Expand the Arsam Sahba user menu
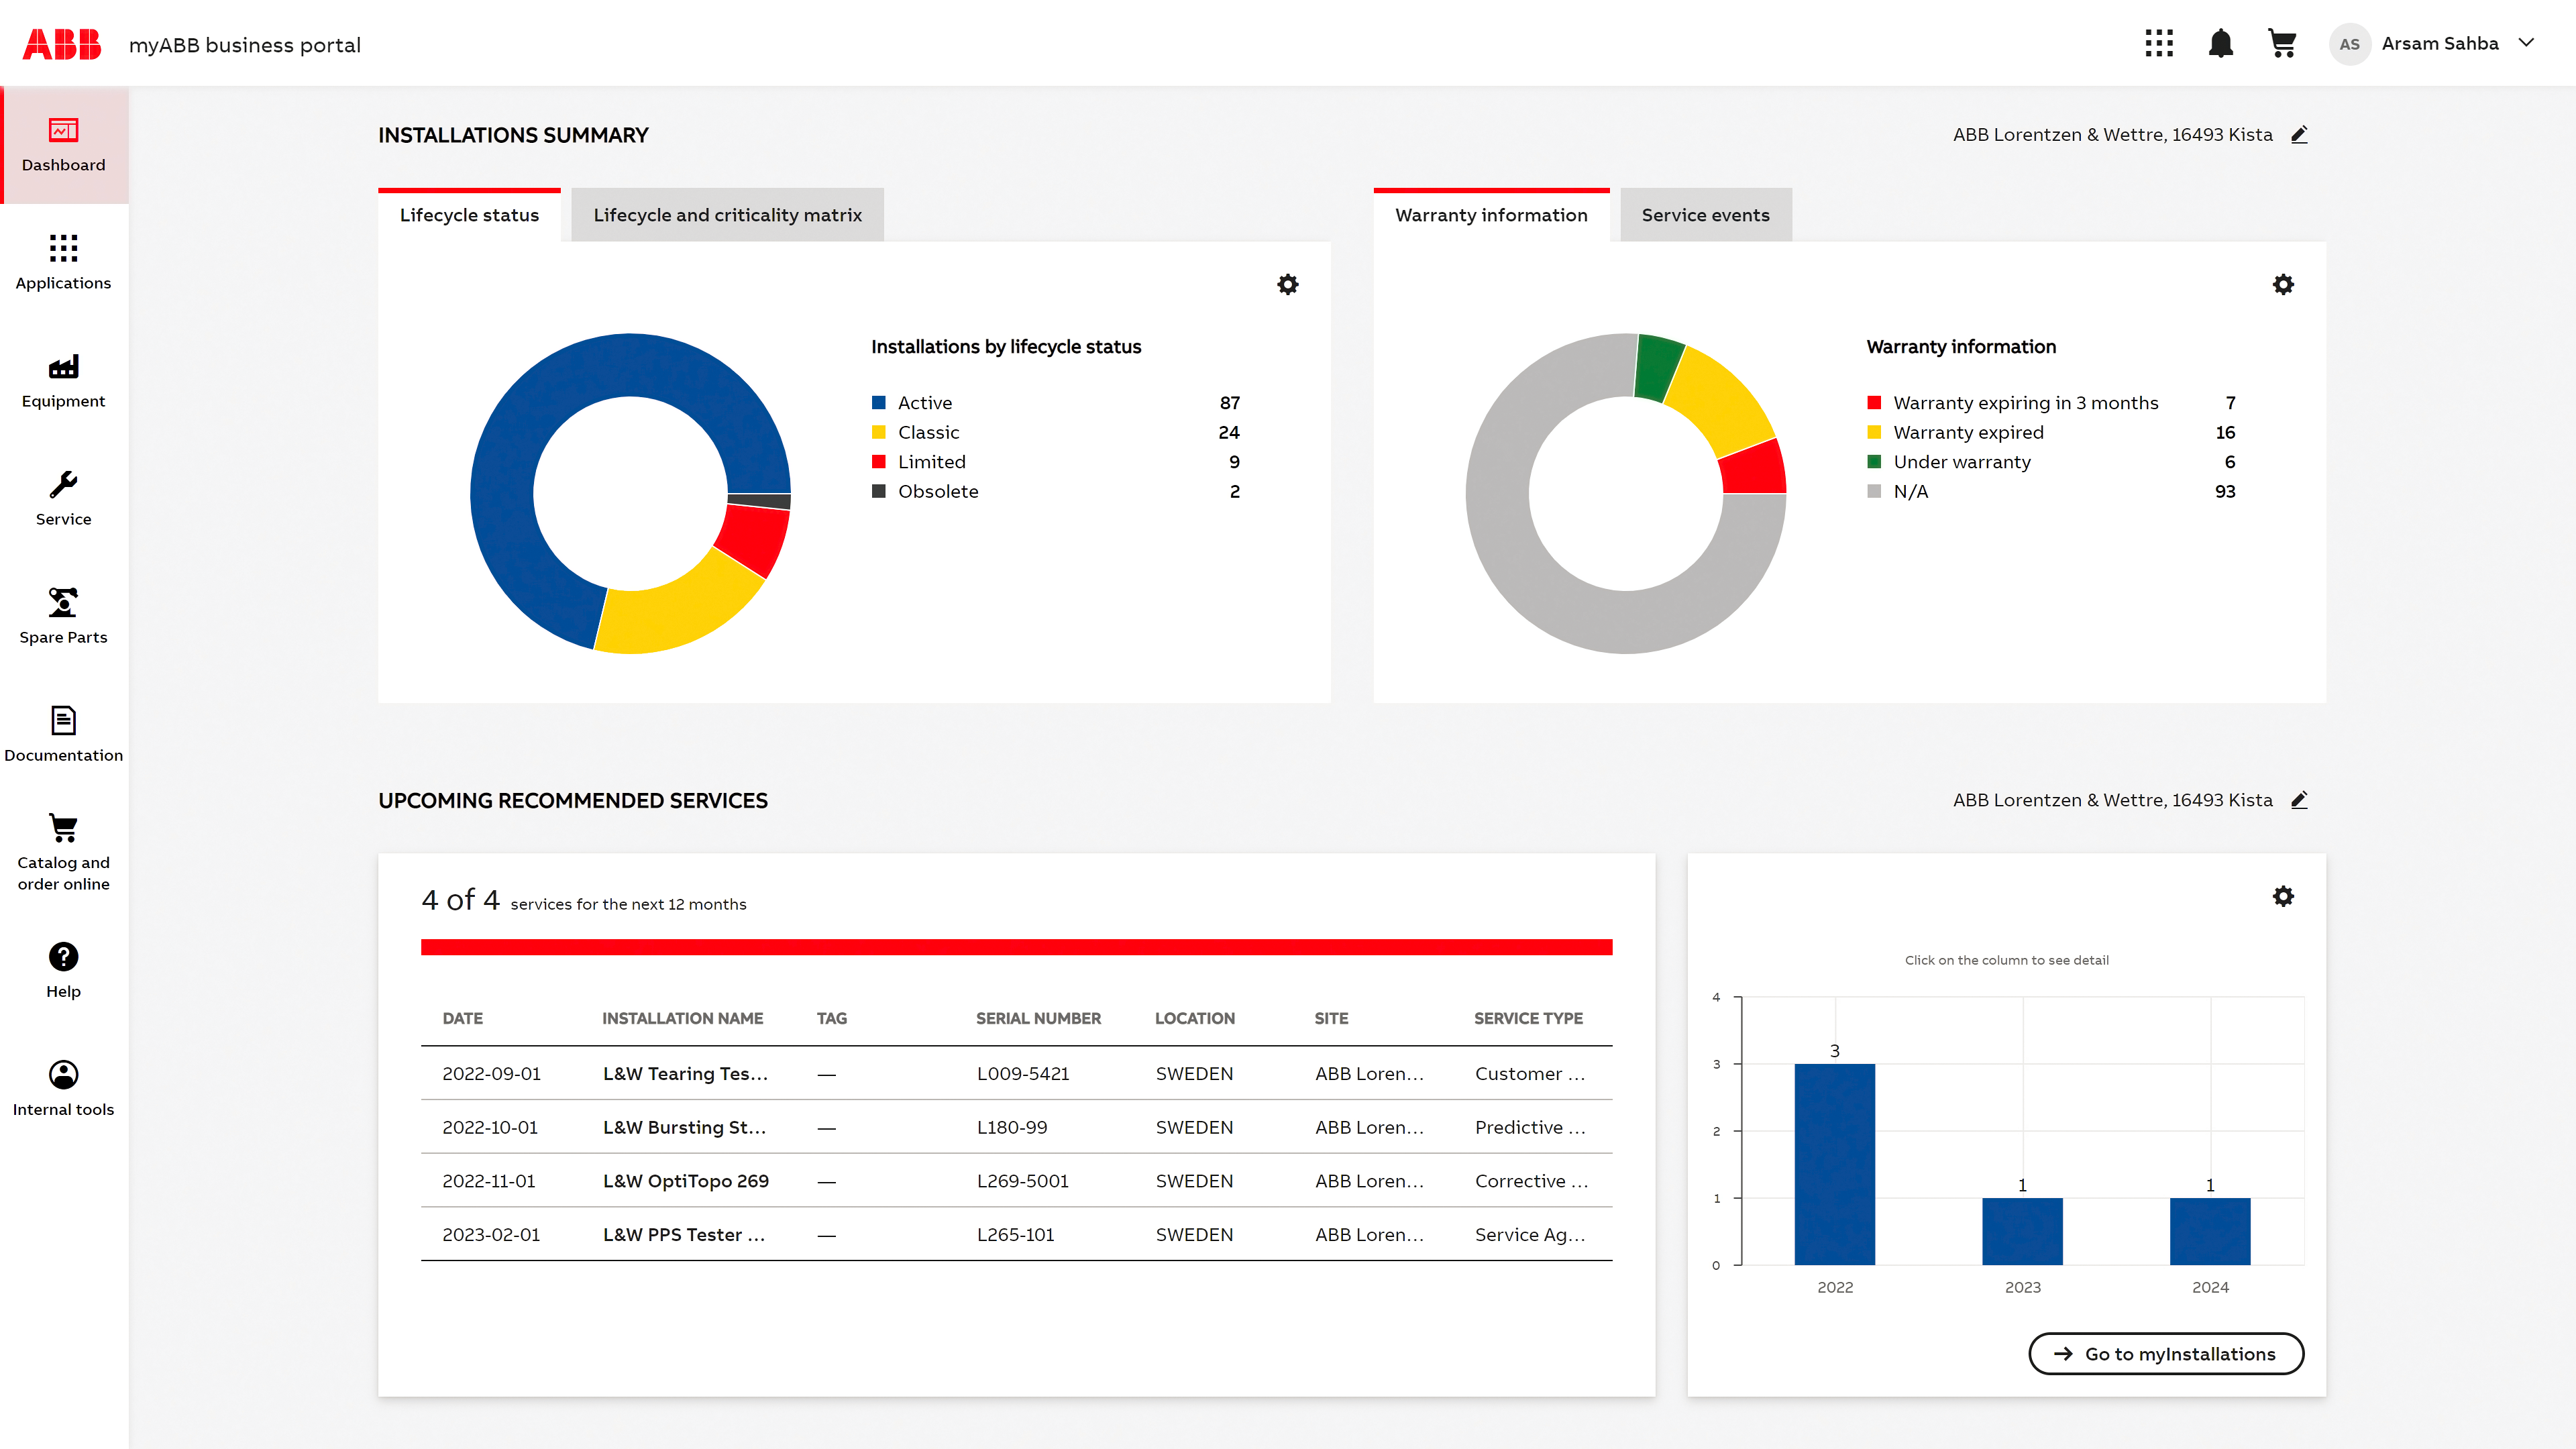Screen dimensions: 2576x1449 pos(2526,43)
